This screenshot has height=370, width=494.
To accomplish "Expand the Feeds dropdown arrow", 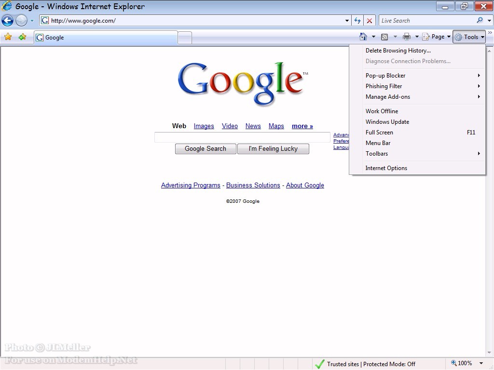I will pos(395,37).
